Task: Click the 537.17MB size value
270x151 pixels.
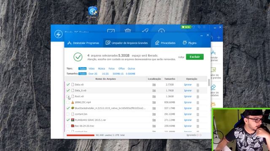Action: 170,108
